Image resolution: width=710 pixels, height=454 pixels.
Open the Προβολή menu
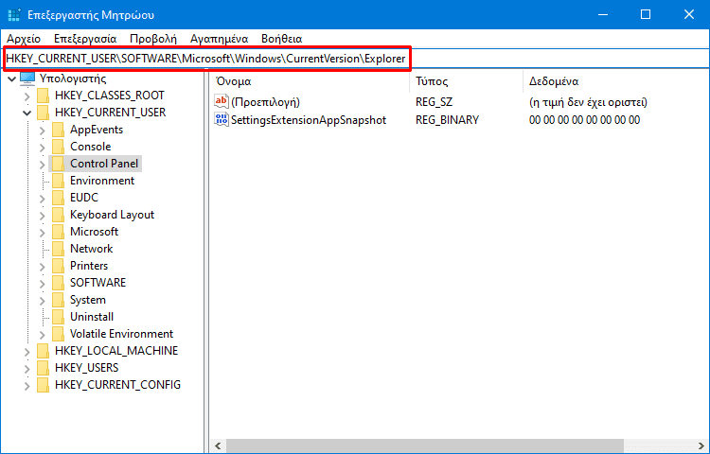click(x=153, y=39)
